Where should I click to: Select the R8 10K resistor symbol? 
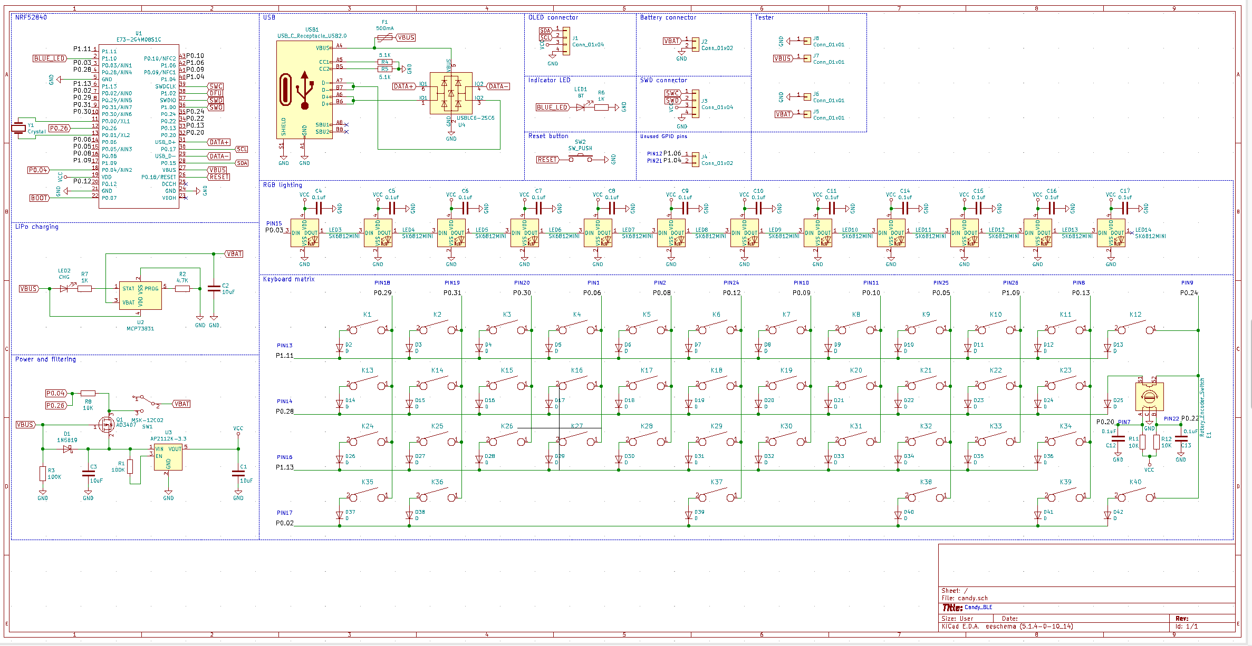pyautogui.click(x=88, y=393)
